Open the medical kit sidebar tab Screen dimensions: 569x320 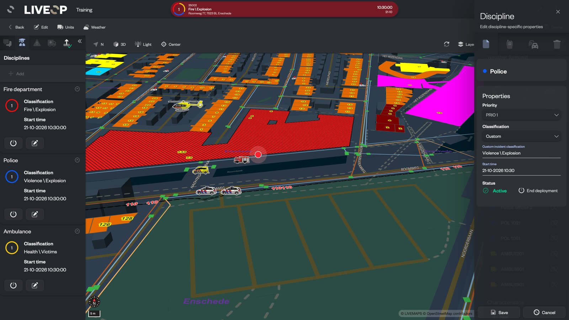point(52,43)
